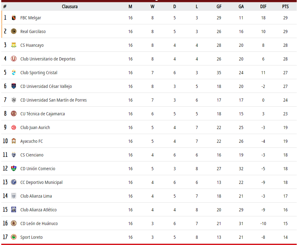This screenshot has height=245, width=297.
Task: Click the DIF column header
Action: [263, 7]
